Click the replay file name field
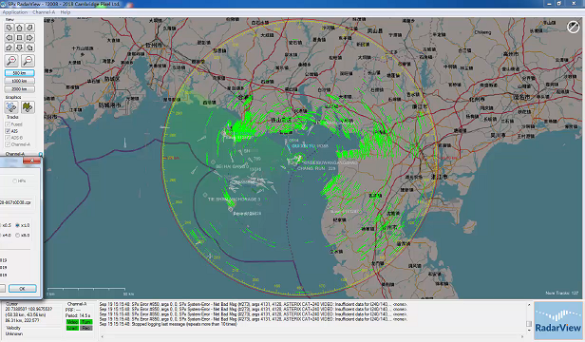Image resolution: width=585 pixels, height=342 pixels. pyautogui.click(x=16, y=202)
